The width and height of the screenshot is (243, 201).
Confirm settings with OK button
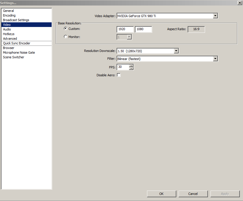[162, 194]
